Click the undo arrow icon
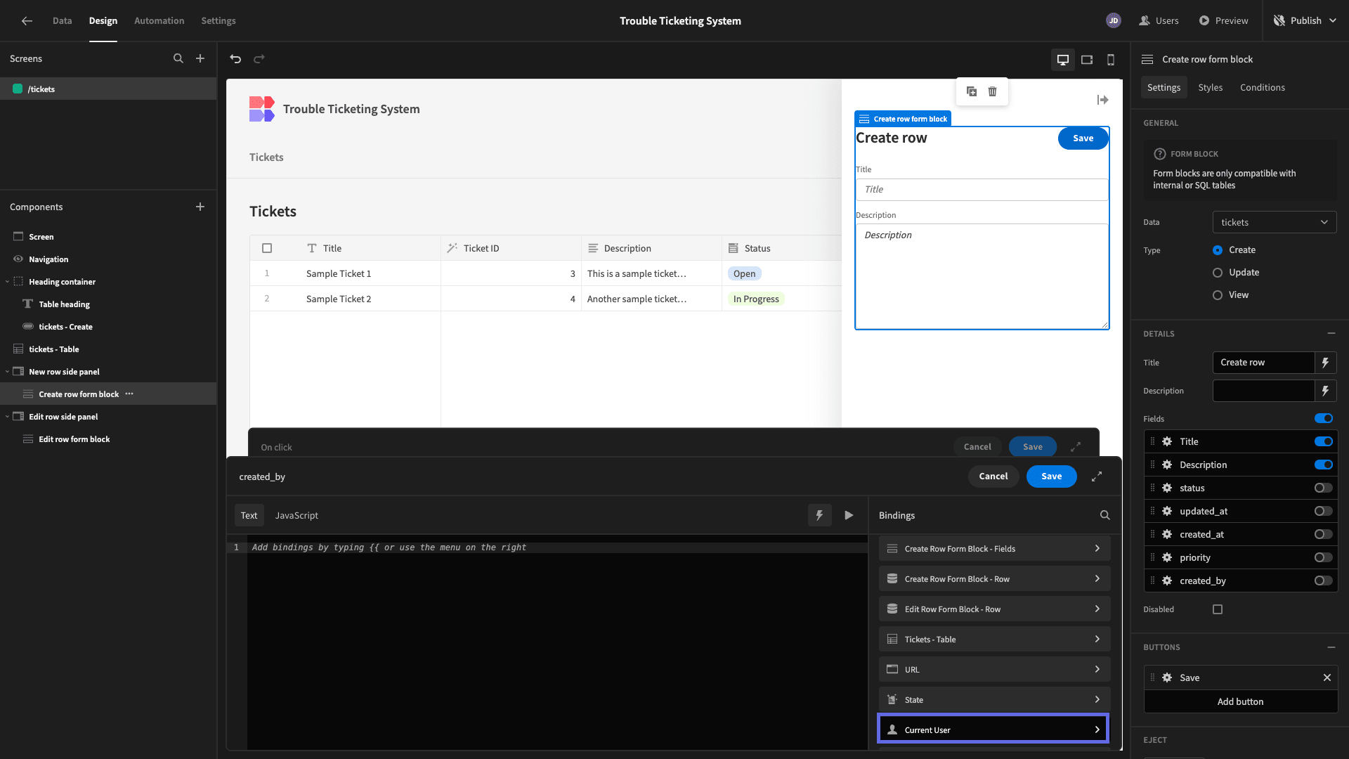 [x=235, y=59]
